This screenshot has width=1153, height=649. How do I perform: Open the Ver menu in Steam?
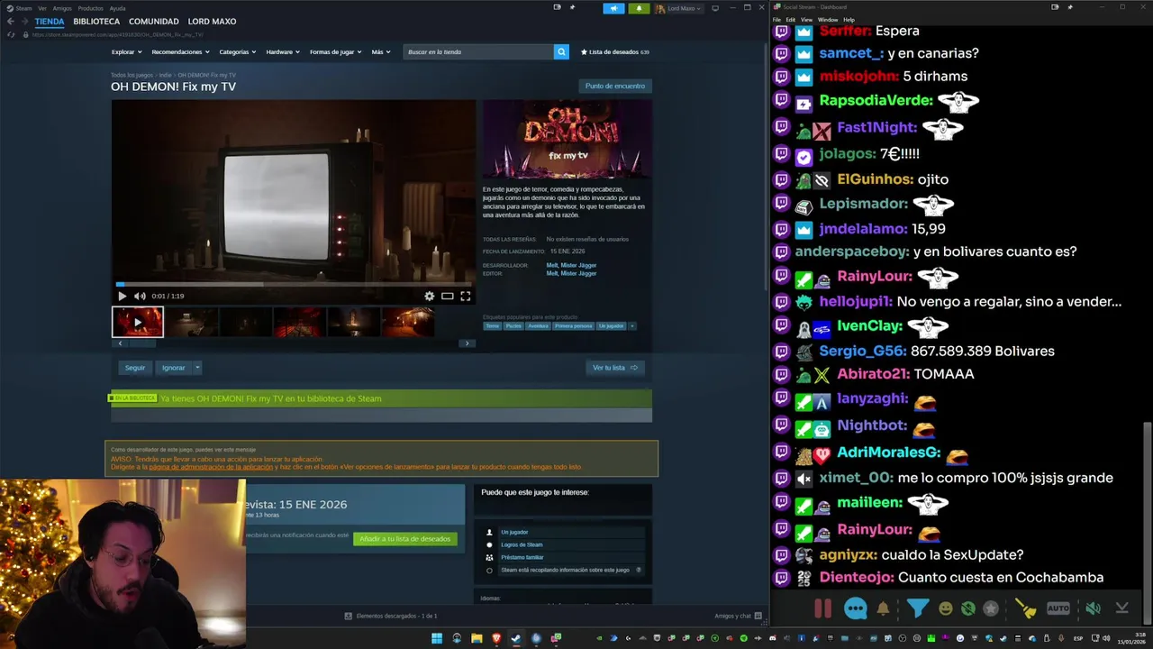(x=42, y=8)
